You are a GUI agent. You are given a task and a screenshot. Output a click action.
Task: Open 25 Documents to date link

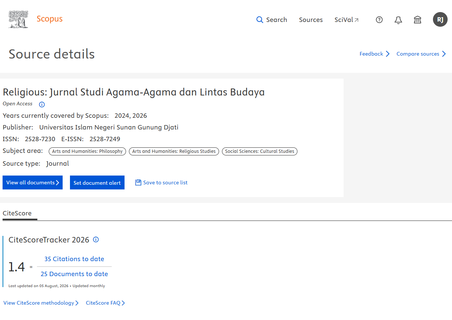point(74,274)
